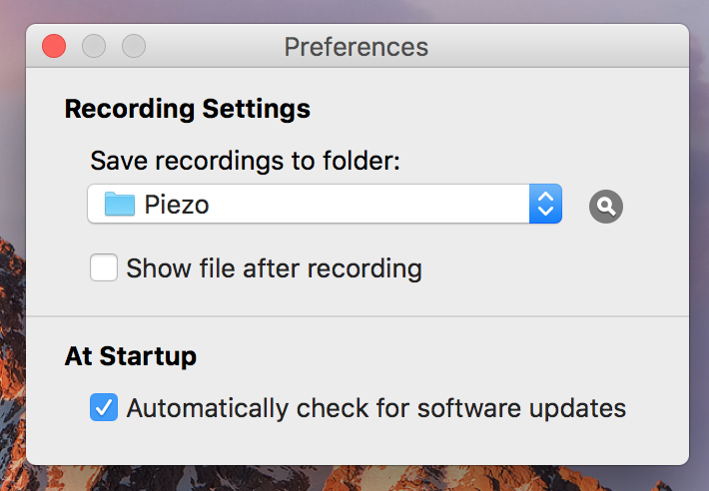709x491 pixels.
Task: Close the Preferences window
Action: pyautogui.click(x=54, y=46)
